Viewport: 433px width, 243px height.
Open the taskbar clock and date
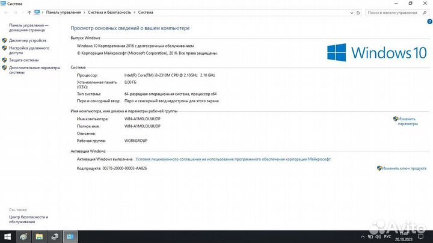click(x=404, y=236)
